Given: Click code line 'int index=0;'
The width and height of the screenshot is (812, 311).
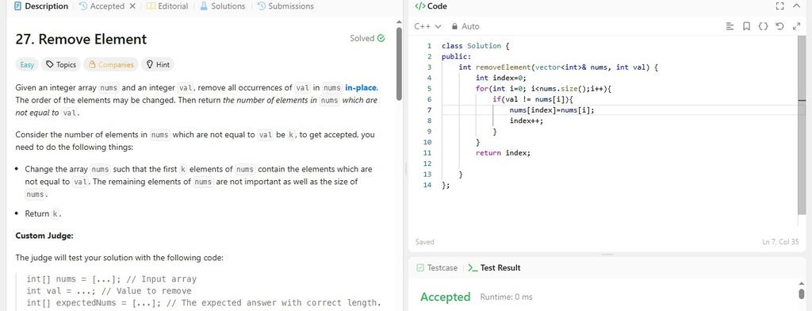Looking at the screenshot, I should [x=501, y=78].
